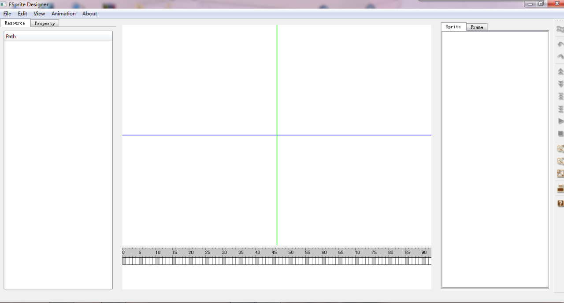The height and width of the screenshot is (303, 564).
Task: Restore down the FSprite Designer window
Action: [x=541, y=4]
